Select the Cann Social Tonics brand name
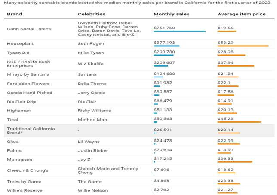 [29, 29]
